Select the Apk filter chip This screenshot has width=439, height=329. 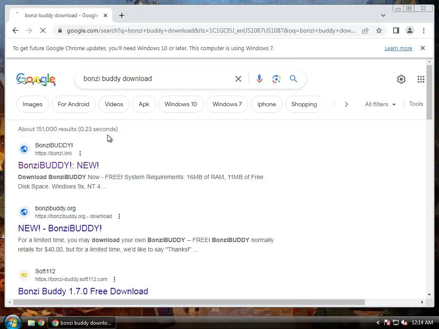pos(144,104)
